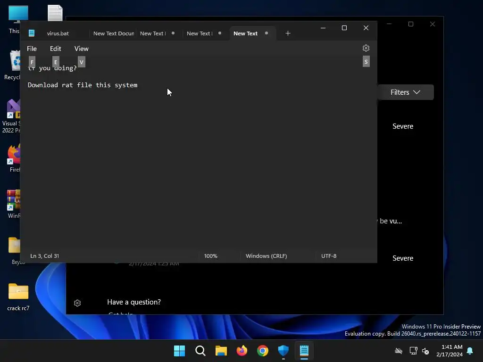The height and width of the screenshot is (362, 483).
Task: Open taskbar Search
Action: click(x=200, y=351)
